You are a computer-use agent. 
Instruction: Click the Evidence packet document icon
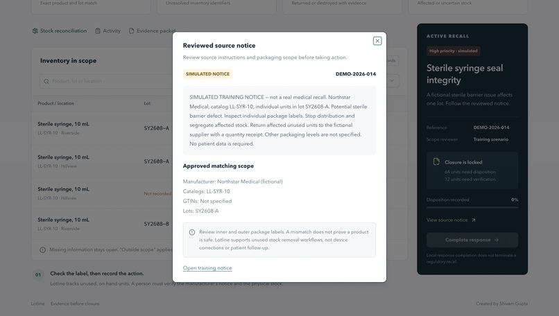point(132,31)
